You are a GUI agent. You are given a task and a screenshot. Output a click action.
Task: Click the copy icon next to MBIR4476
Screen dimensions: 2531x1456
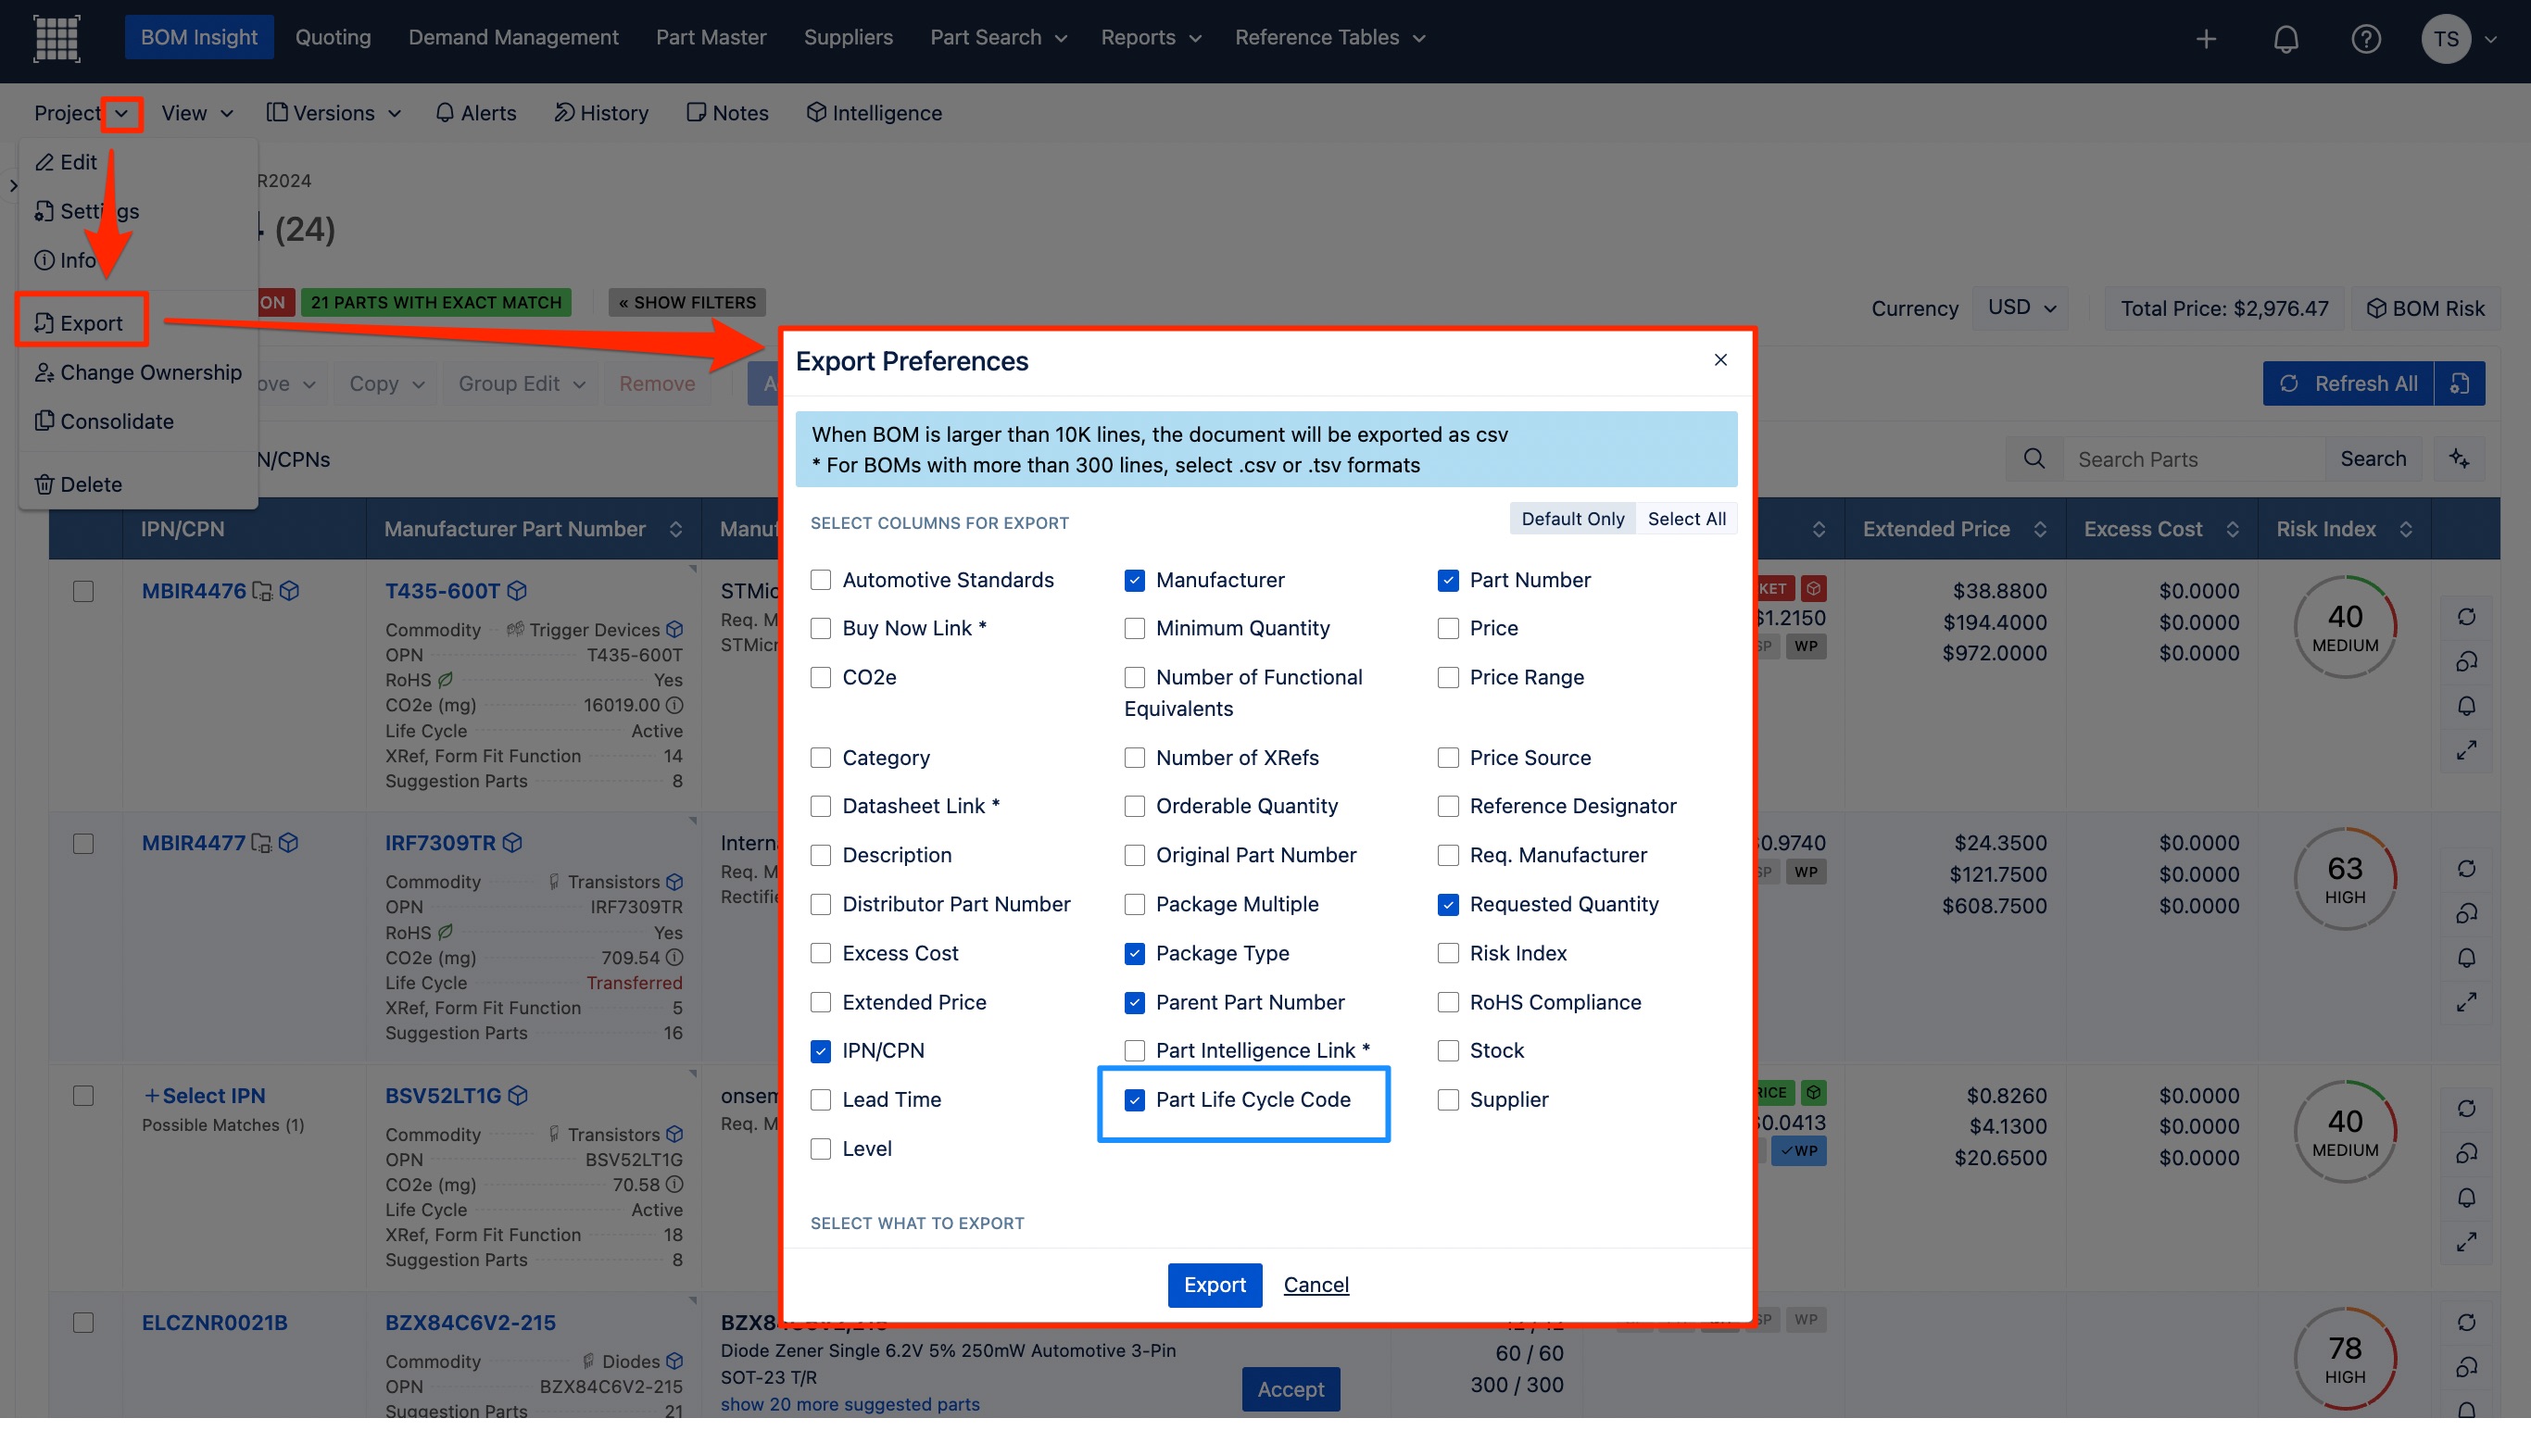(262, 591)
